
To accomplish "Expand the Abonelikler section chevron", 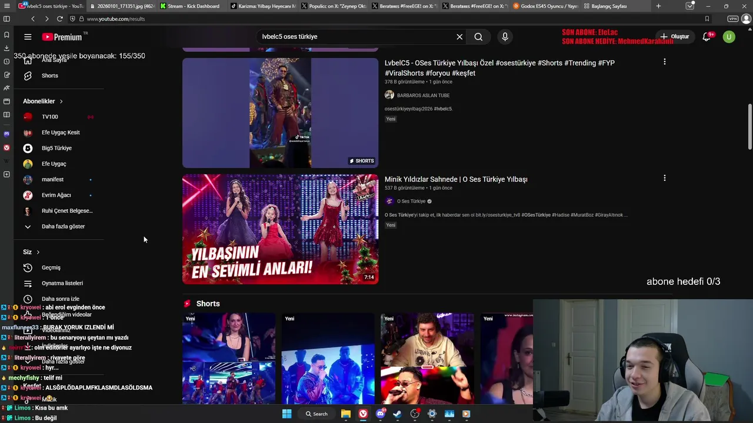I will [61, 101].
